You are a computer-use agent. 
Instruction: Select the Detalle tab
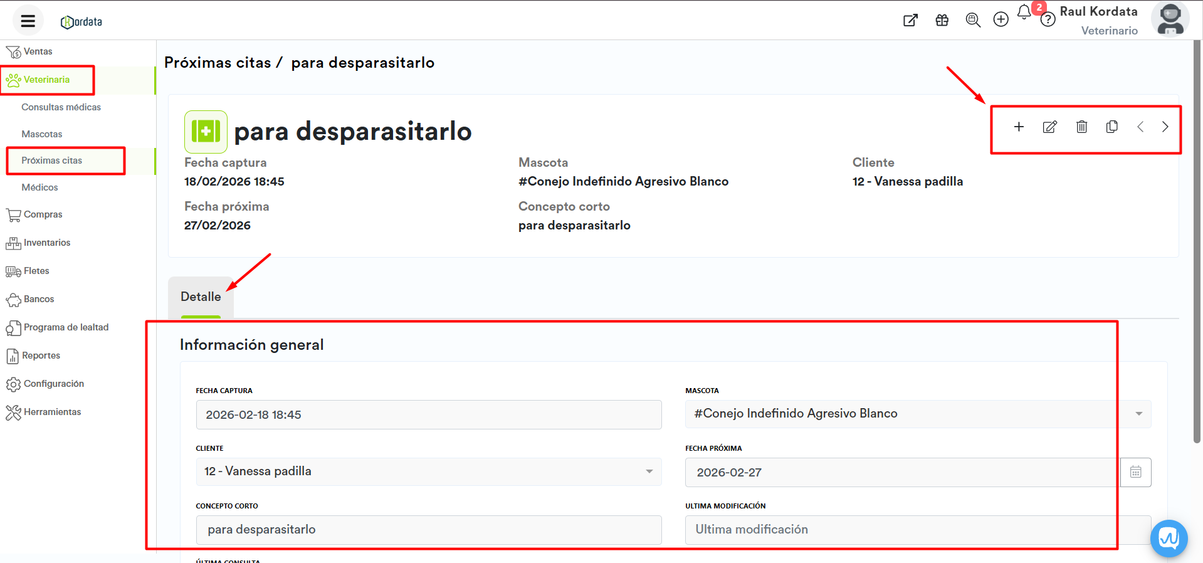pyautogui.click(x=201, y=297)
